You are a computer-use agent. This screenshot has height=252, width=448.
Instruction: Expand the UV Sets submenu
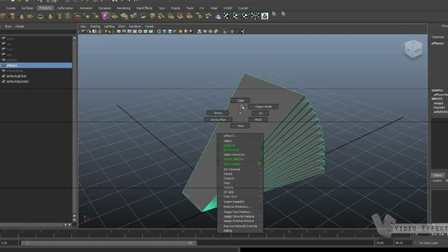coord(240,192)
